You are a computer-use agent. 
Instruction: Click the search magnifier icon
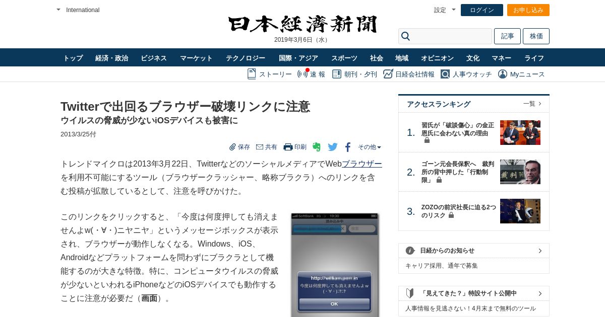[405, 36]
